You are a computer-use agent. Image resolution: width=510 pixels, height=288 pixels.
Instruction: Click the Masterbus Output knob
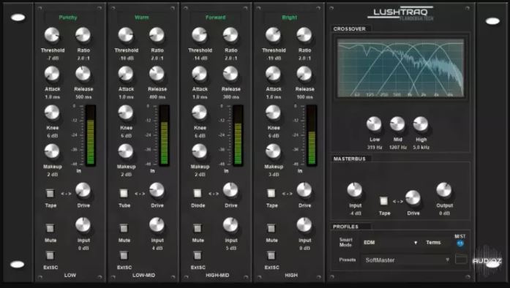[444, 190]
